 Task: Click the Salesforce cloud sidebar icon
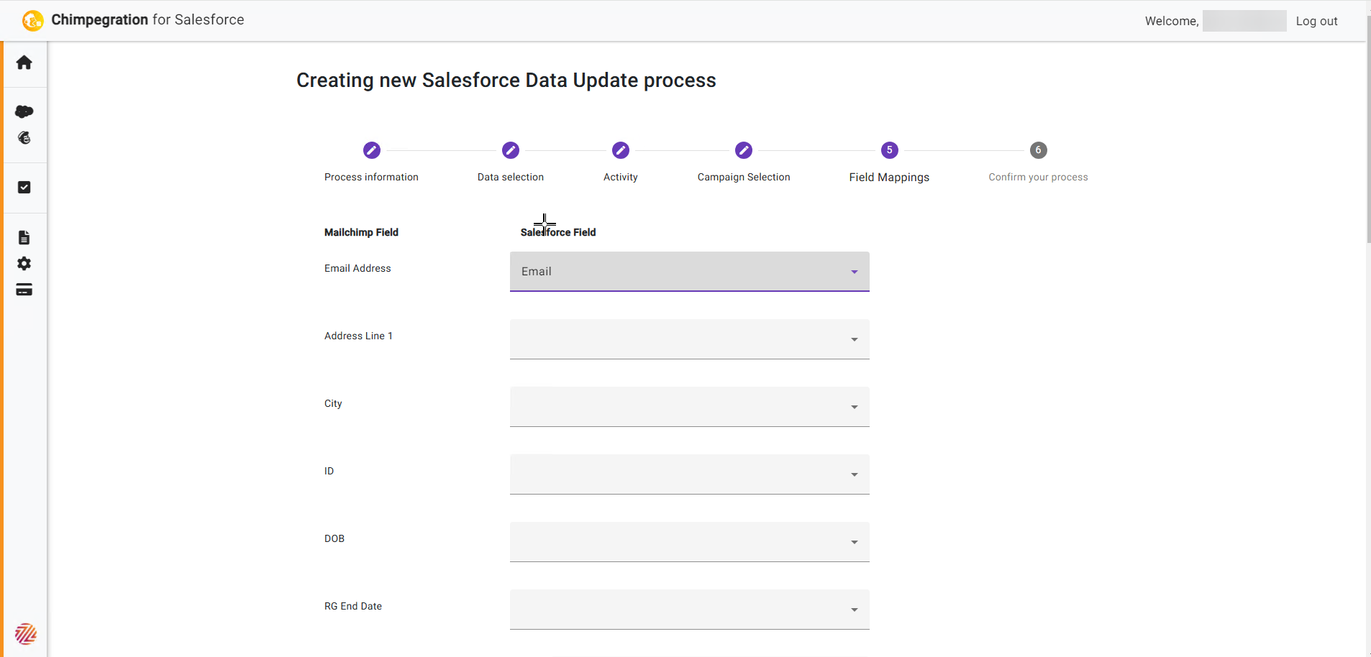click(x=24, y=111)
